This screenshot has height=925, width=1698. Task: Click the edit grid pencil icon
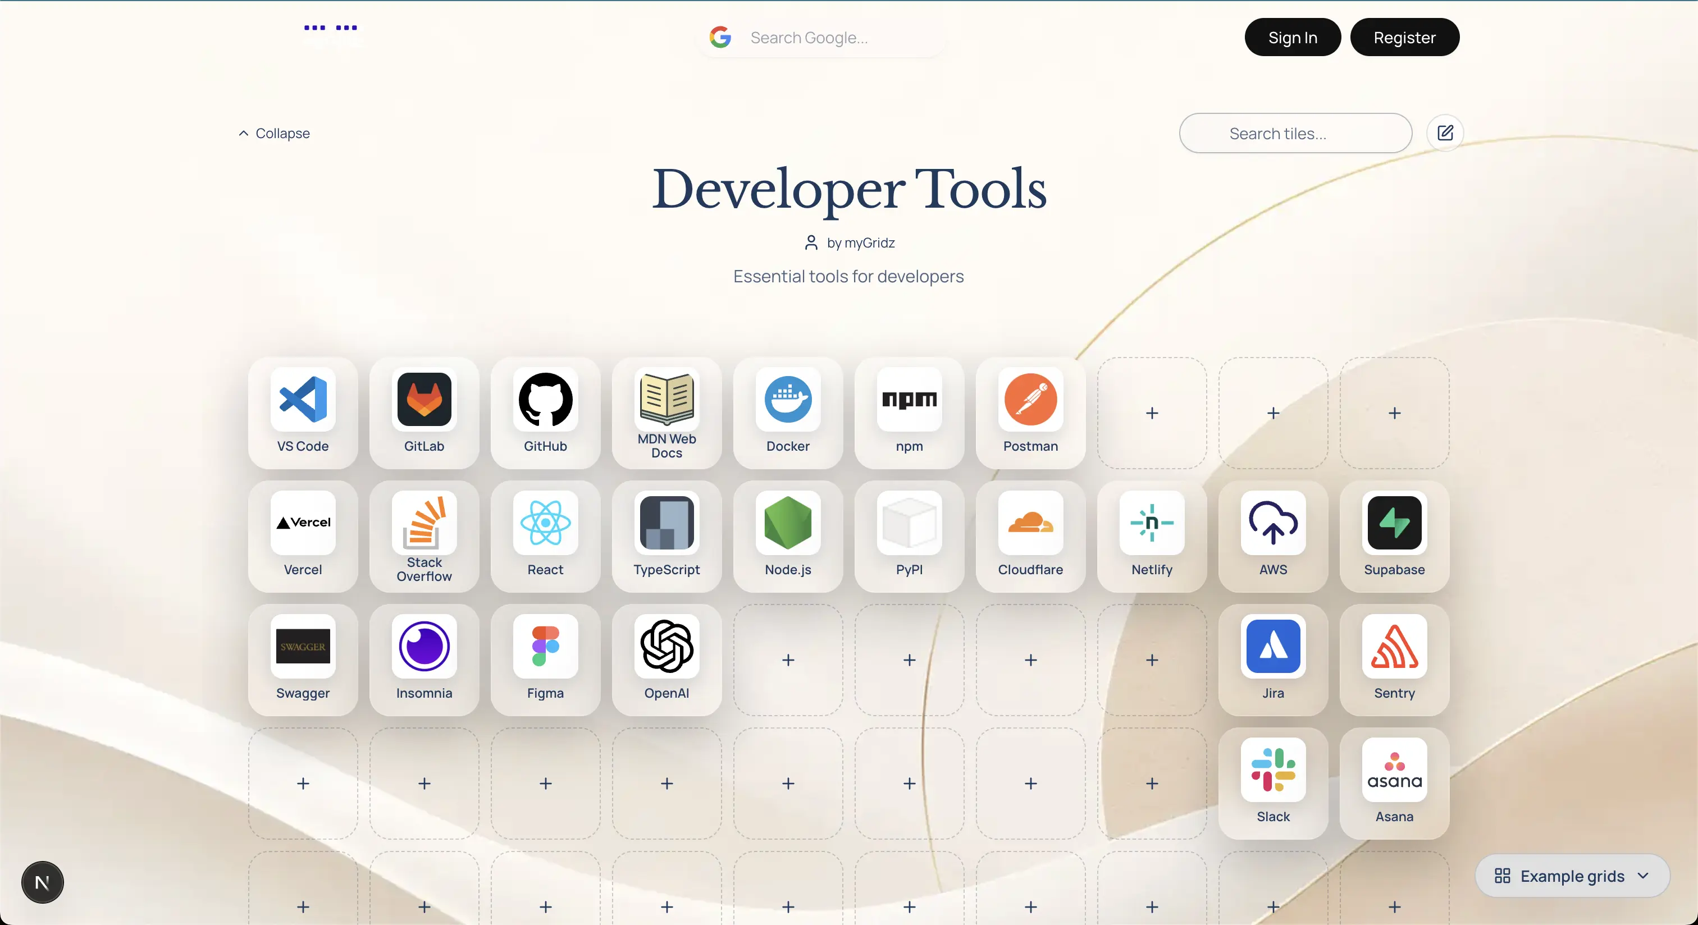click(1445, 133)
